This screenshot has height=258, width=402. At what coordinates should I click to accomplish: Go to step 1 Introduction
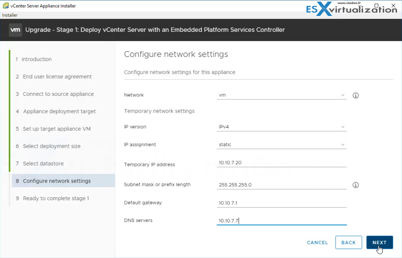click(33, 59)
